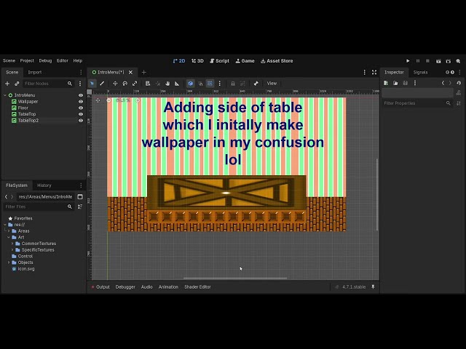This screenshot has width=466, height=349.
Task: Open the Script workspace
Action: point(219,61)
